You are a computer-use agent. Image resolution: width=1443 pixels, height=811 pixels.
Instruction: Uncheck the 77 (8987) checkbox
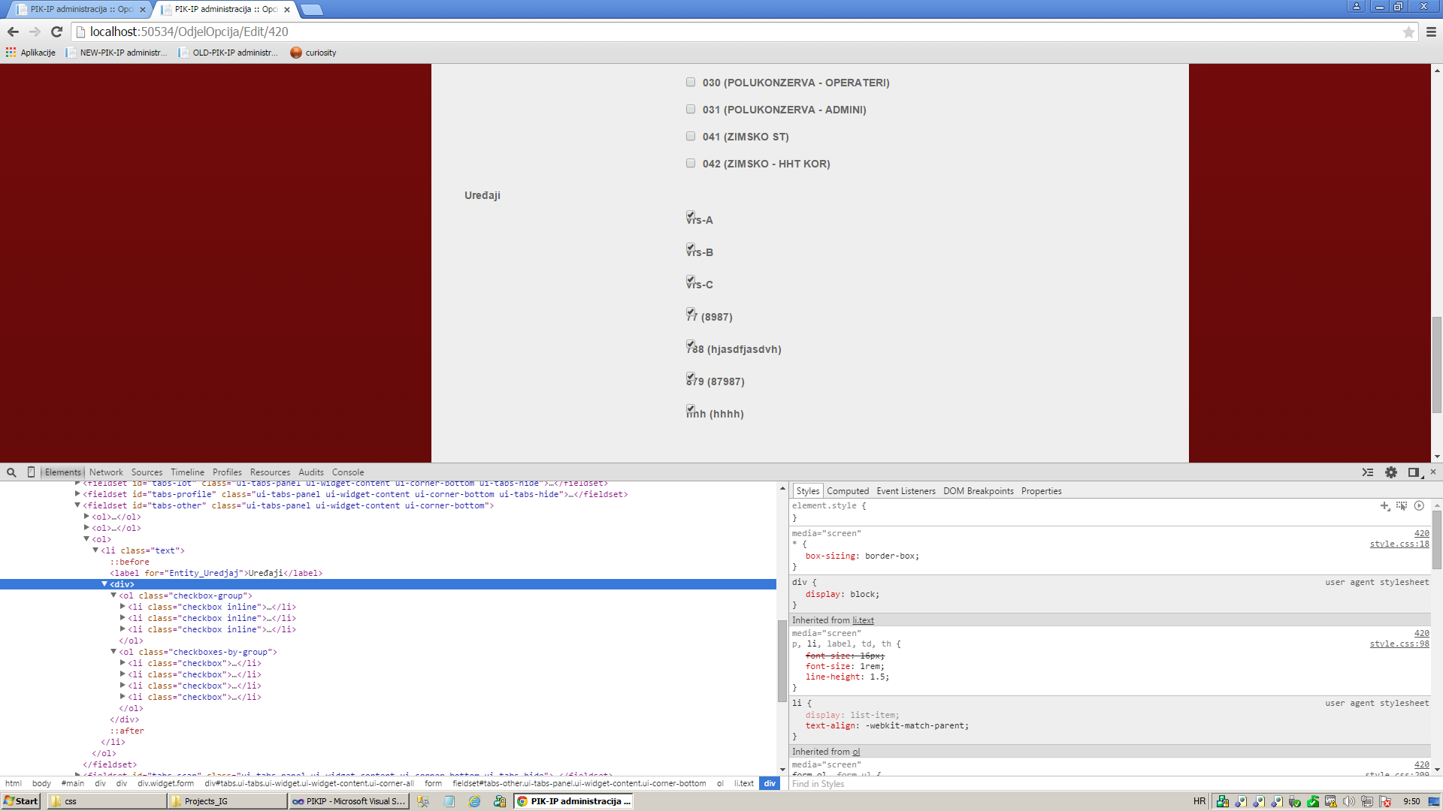[x=691, y=312]
